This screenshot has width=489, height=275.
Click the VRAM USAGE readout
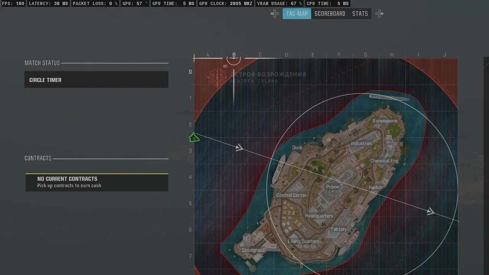point(280,3)
